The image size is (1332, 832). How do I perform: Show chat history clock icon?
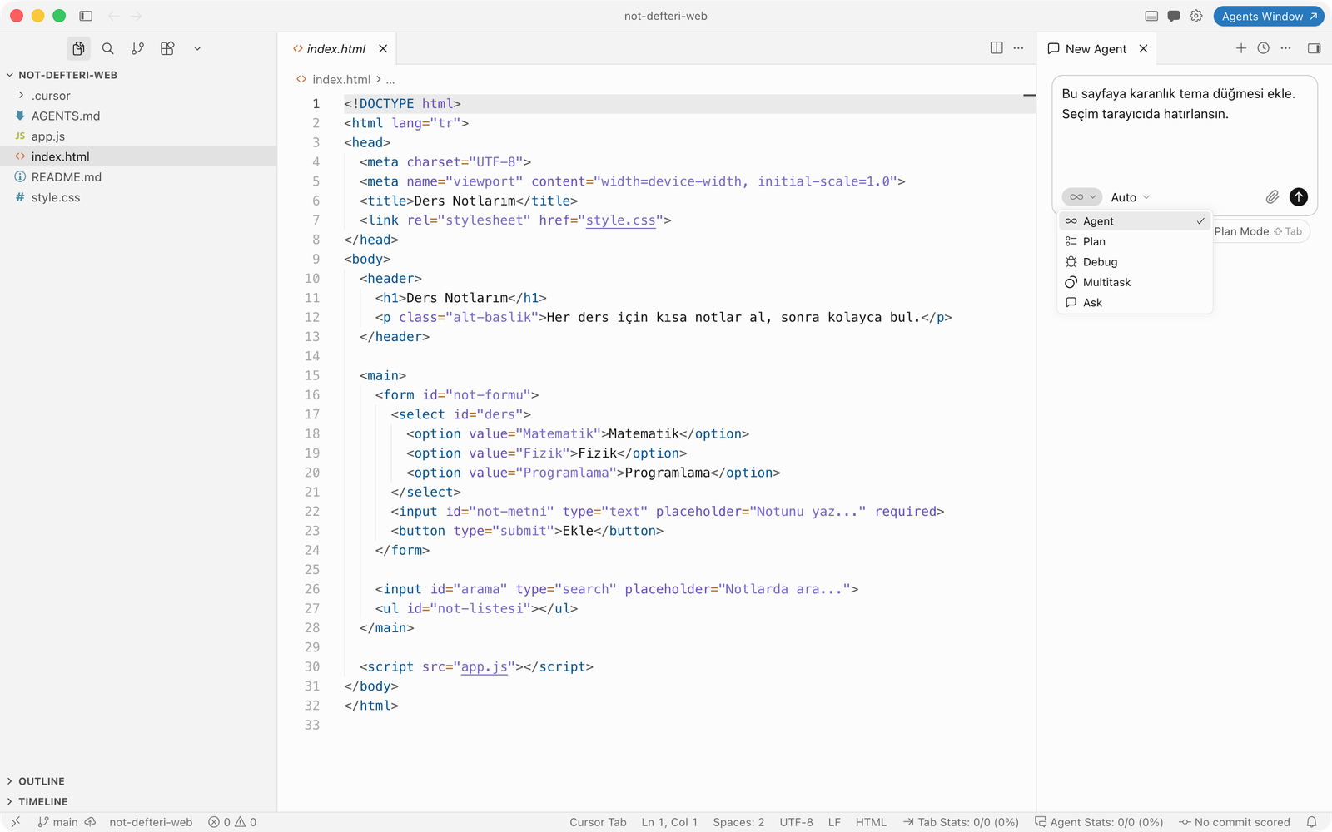[x=1263, y=48]
